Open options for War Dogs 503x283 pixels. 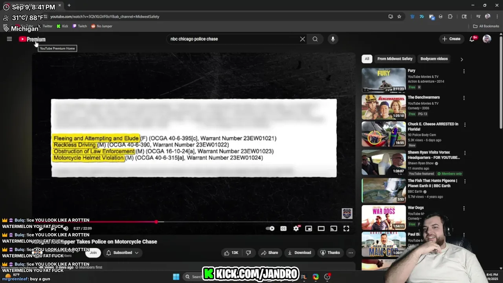[x=464, y=208]
